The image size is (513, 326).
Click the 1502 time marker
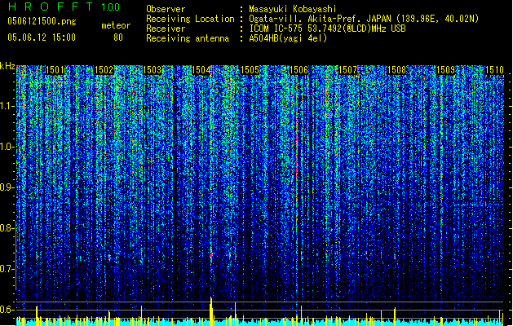104,70
